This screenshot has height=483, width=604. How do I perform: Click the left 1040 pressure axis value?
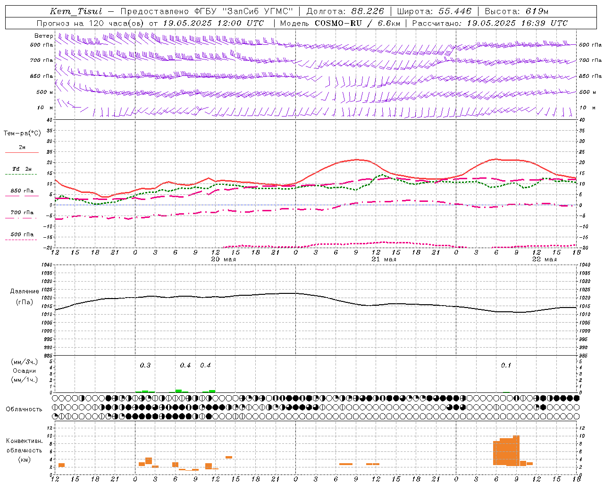47,265
